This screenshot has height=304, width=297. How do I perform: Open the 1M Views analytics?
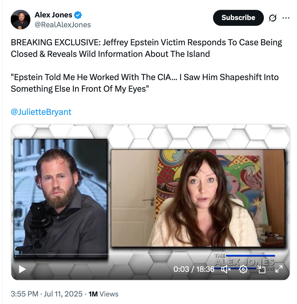coord(103,294)
